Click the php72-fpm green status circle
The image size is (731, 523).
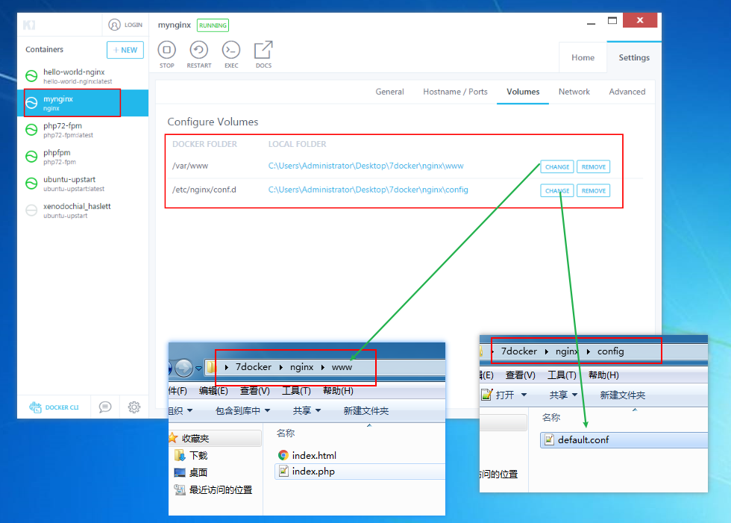[31, 129]
